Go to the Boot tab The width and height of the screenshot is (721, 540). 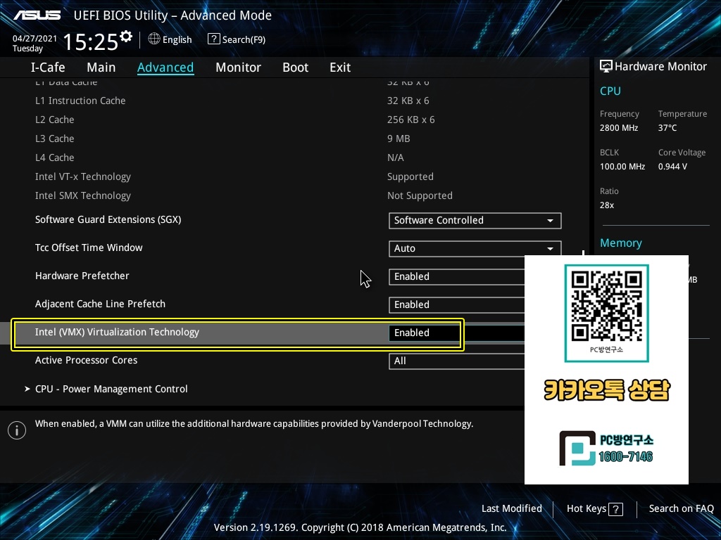point(295,67)
